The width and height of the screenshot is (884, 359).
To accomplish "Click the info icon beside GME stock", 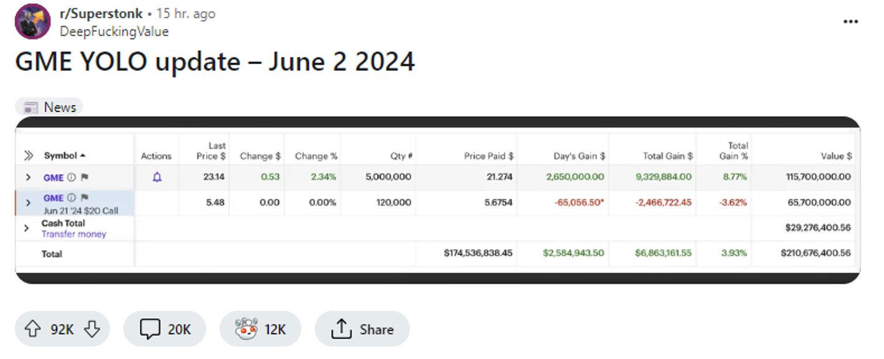I will coord(72,177).
